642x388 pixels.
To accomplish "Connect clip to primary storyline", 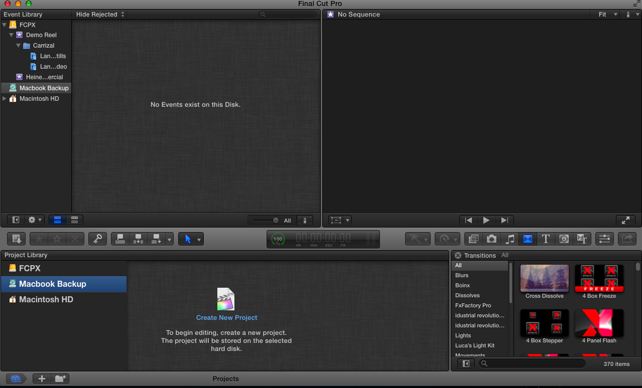I will (120, 239).
